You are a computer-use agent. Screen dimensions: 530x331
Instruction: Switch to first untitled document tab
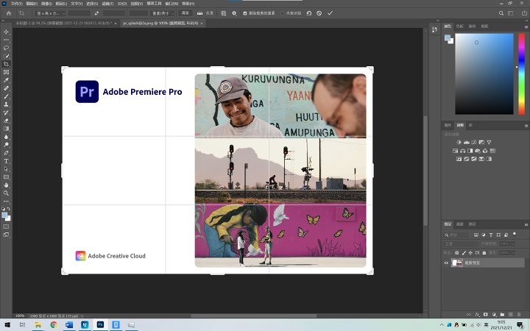pyautogui.click(x=63, y=24)
